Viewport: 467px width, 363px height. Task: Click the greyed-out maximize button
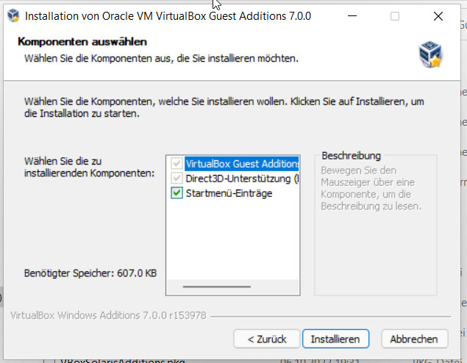(395, 16)
